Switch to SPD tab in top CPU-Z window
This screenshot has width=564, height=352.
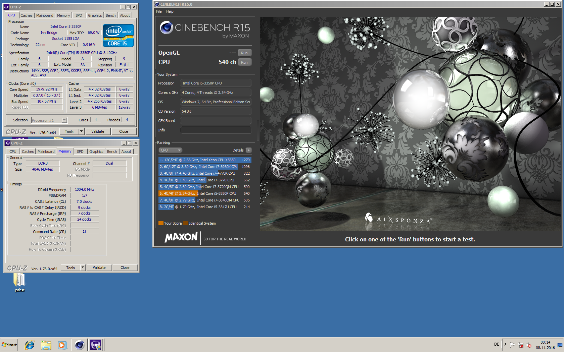79,15
